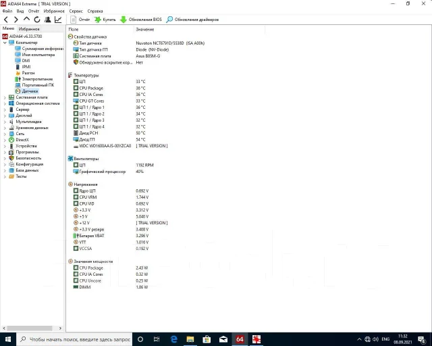Click the Forward navigation arrow
Viewport: 432px width, 346px height.
click(16, 20)
